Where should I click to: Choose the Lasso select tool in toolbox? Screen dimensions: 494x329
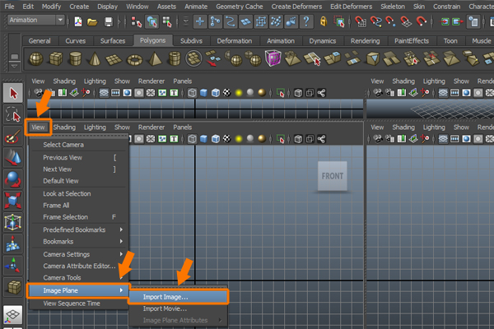coord(12,114)
